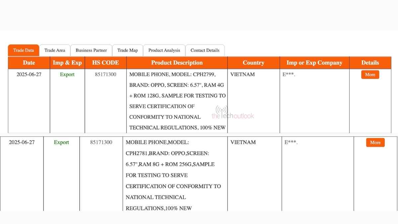Screen dimensions: 398x224
Task: Click the techoutlook watermark logo
Action: [233, 113]
